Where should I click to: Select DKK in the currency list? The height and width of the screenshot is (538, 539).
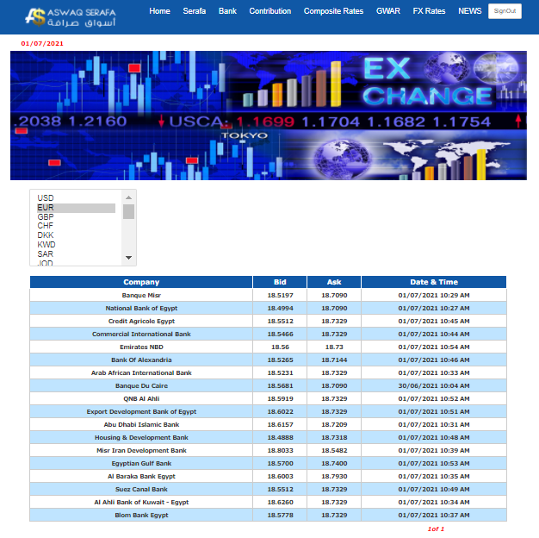pos(76,235)
